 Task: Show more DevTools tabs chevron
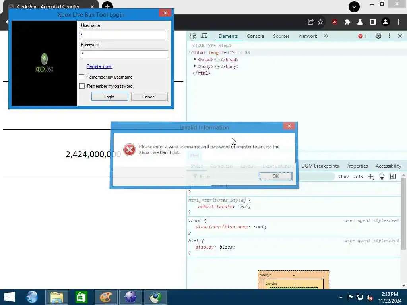click(326, 36)
